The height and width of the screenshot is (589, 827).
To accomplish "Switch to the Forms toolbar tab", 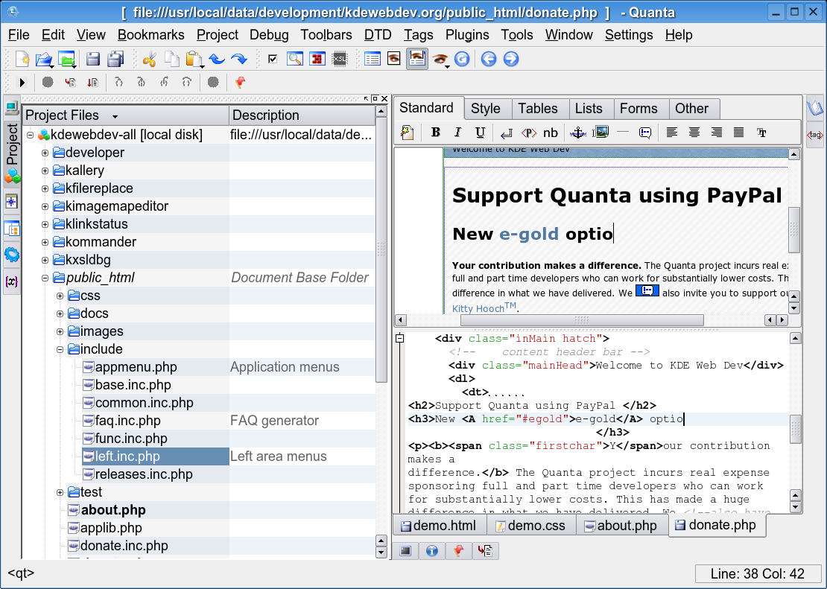I will [639, 109].
